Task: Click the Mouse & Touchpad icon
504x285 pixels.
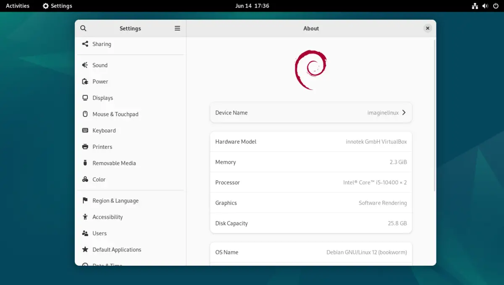Action: (x=85, y=114)
